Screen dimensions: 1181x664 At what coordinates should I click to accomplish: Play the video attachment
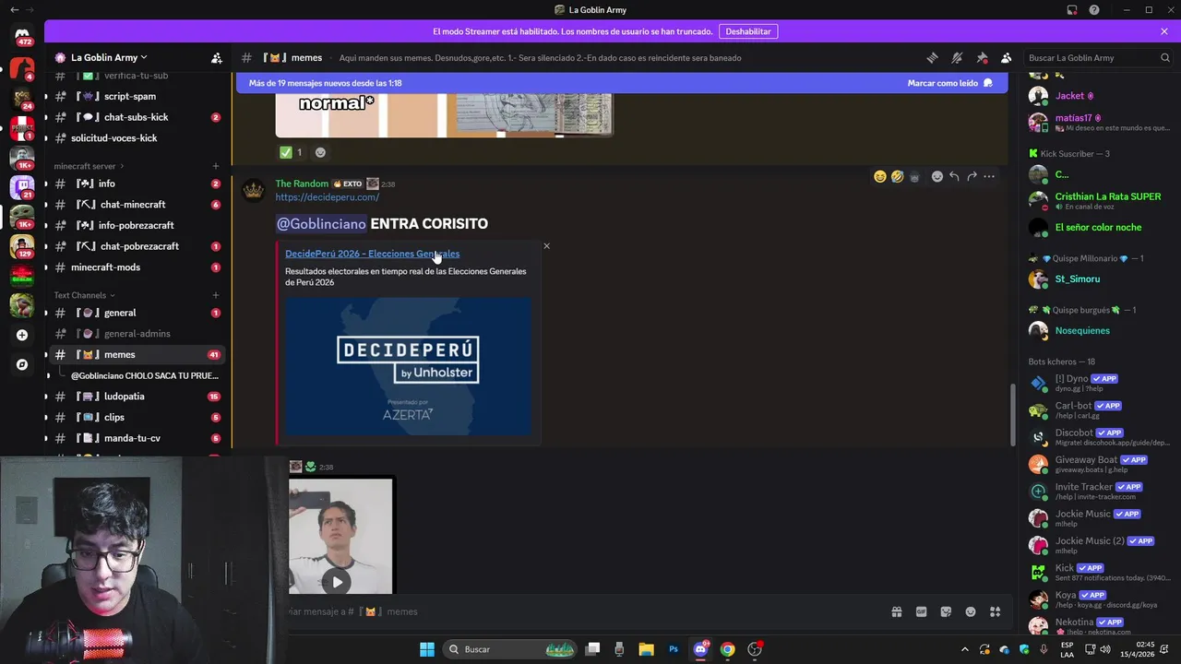click(x=338, y=582)
